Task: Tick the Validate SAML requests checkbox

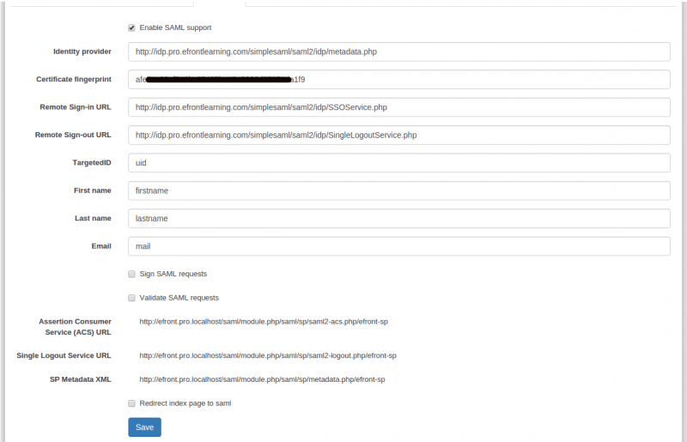Action: 131,298
